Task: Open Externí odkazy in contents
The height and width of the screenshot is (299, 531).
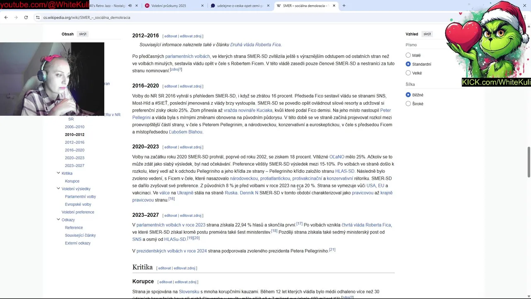Action: pyautogui.click(x=78, y=243)
